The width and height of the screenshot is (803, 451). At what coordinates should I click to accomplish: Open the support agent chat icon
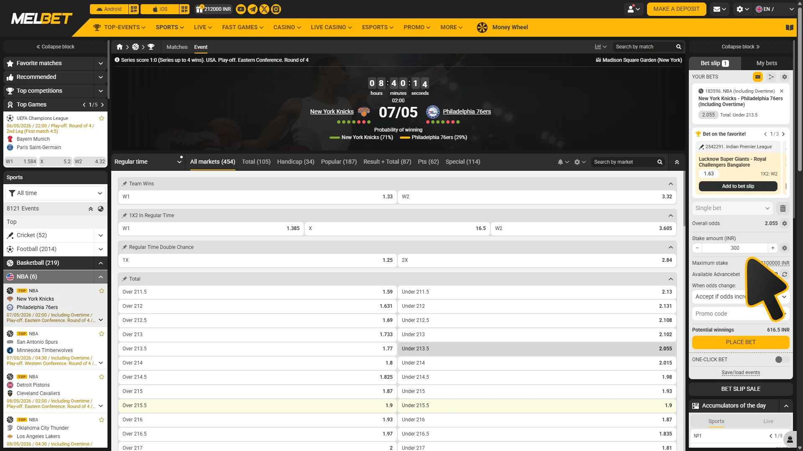[x=790, y=439]
